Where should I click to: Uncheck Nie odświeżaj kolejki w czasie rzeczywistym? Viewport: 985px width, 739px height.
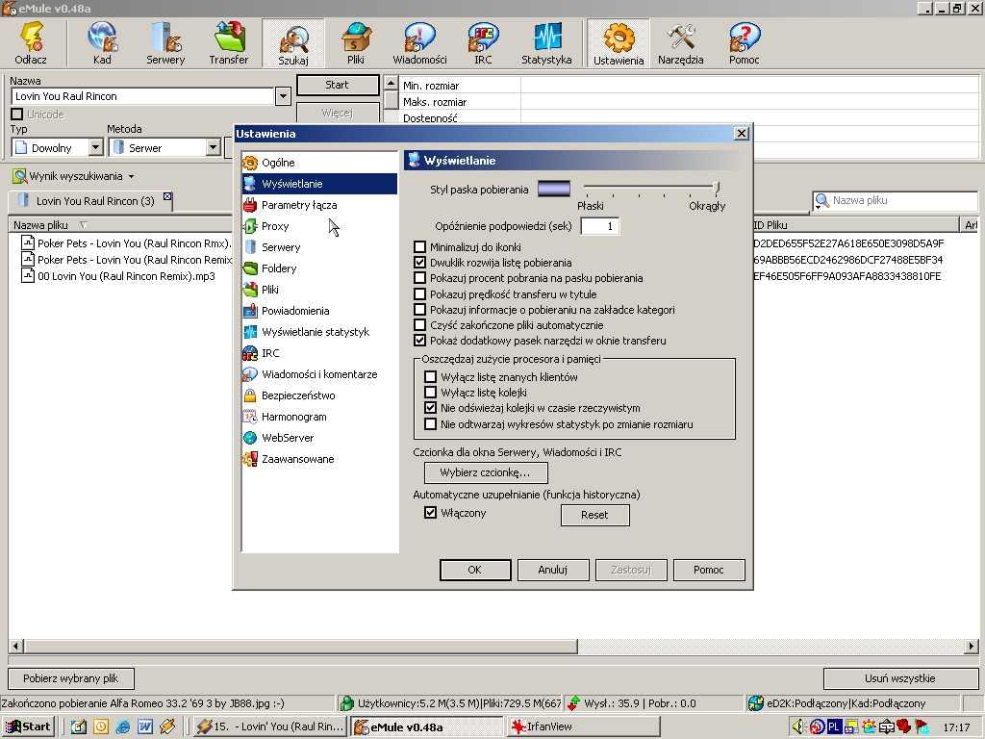(430, 408)
